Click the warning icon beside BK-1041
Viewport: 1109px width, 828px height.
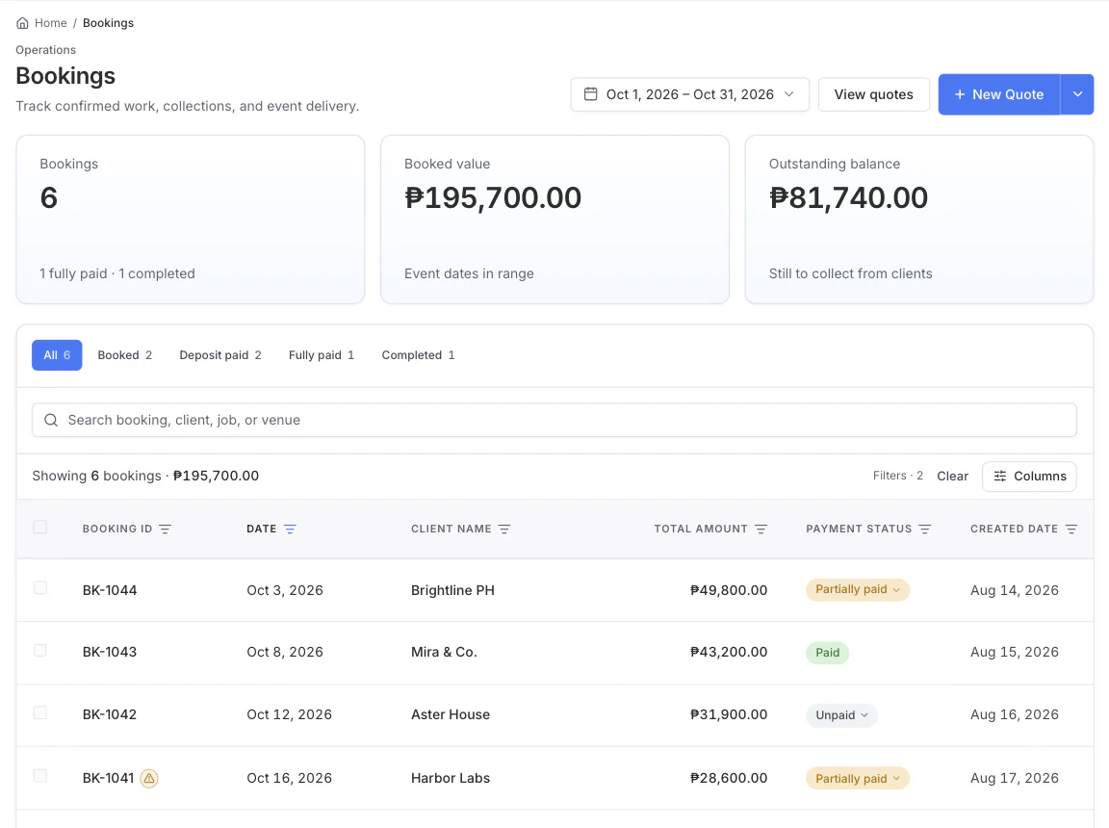pyautogui.click(x=148, y=779)
